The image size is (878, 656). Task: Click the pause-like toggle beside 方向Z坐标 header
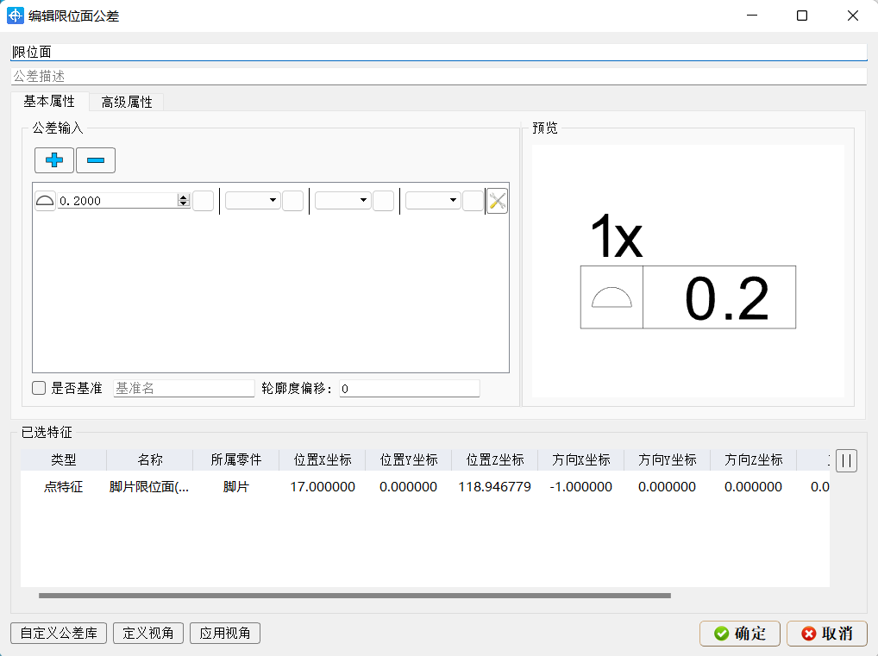point(846,460)
